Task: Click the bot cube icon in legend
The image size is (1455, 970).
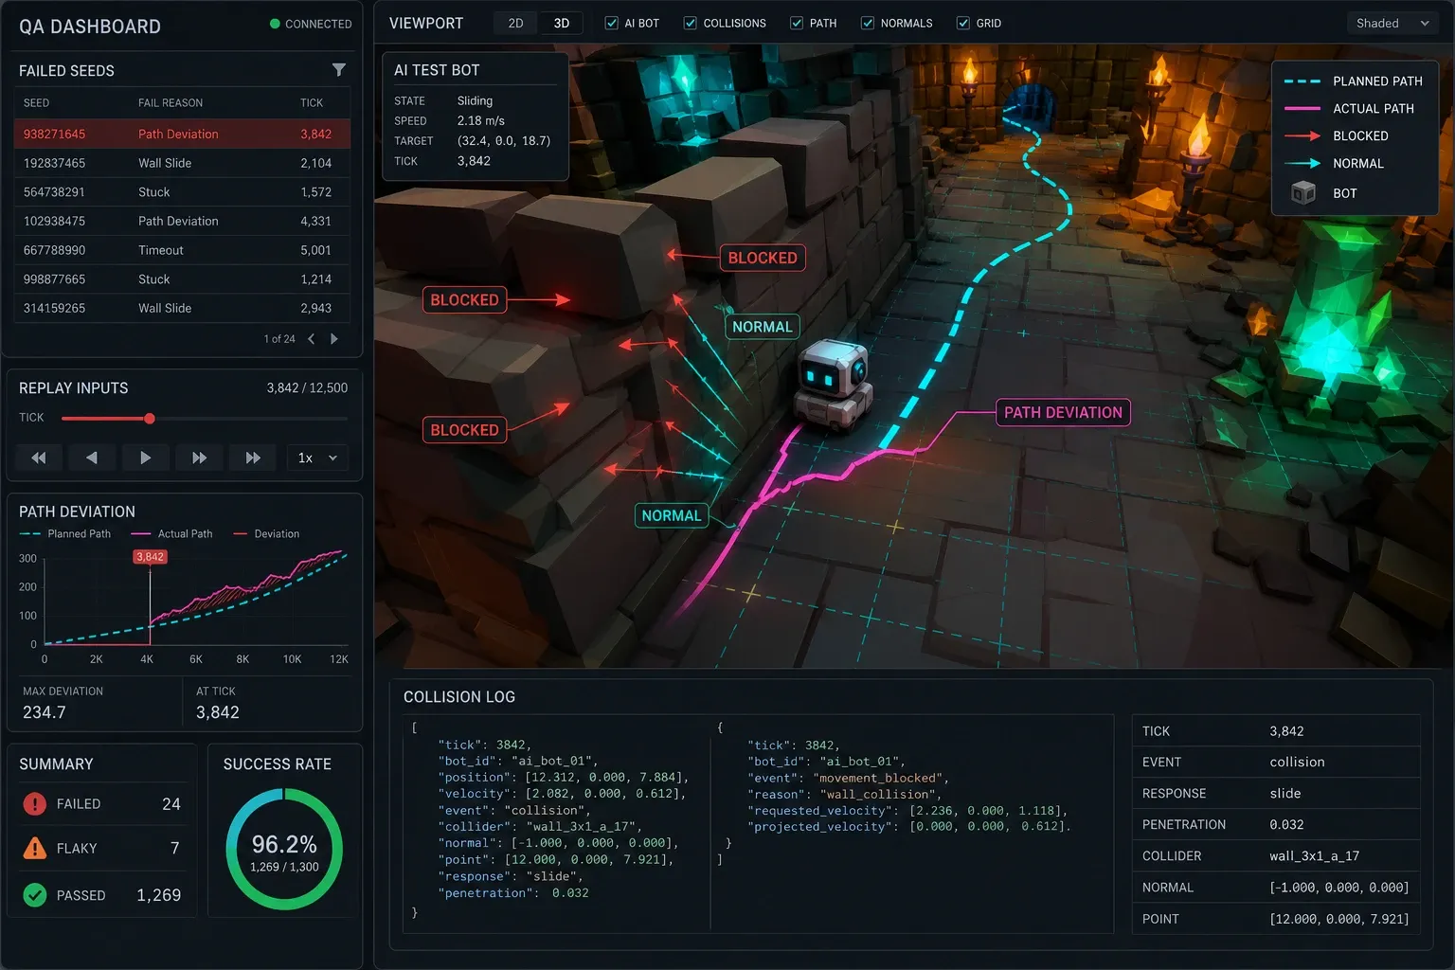Action: coord(1303,193)
